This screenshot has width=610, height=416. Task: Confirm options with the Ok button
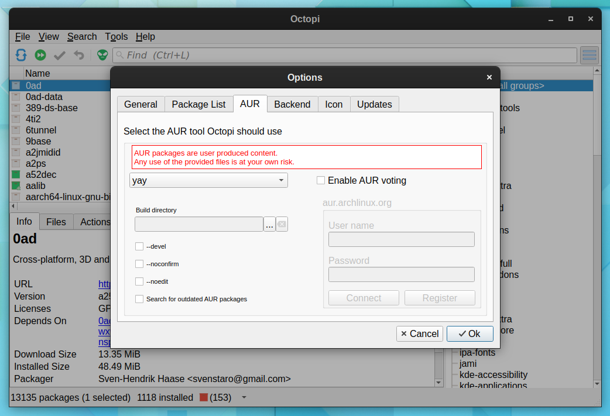click(470, 334)
